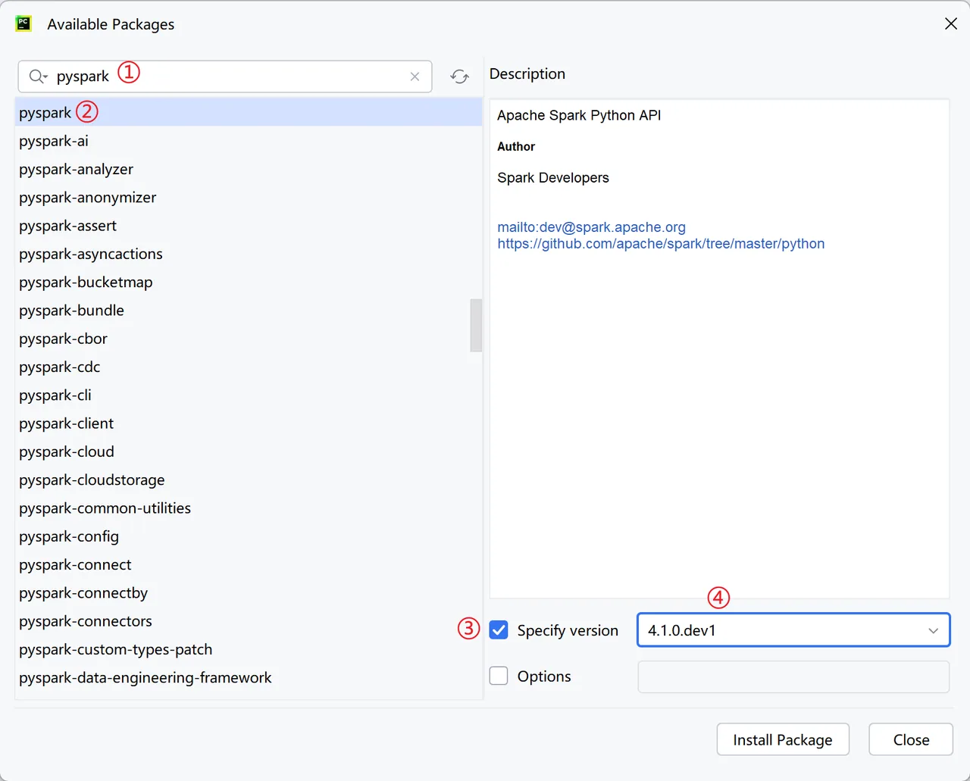Select the pyspark-cloud package
Screen dimensions: 970x781
pyautogui.click(x=249, y=451)
